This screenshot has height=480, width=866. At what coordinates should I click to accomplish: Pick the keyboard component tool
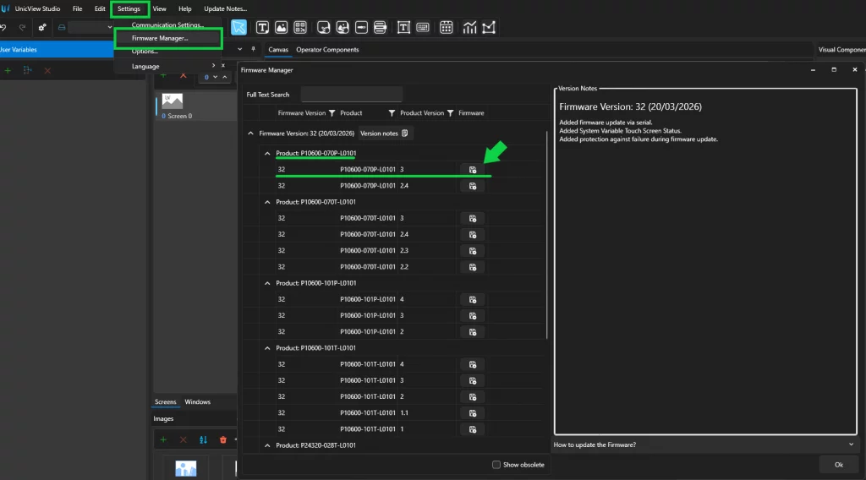tap(423, 28)
